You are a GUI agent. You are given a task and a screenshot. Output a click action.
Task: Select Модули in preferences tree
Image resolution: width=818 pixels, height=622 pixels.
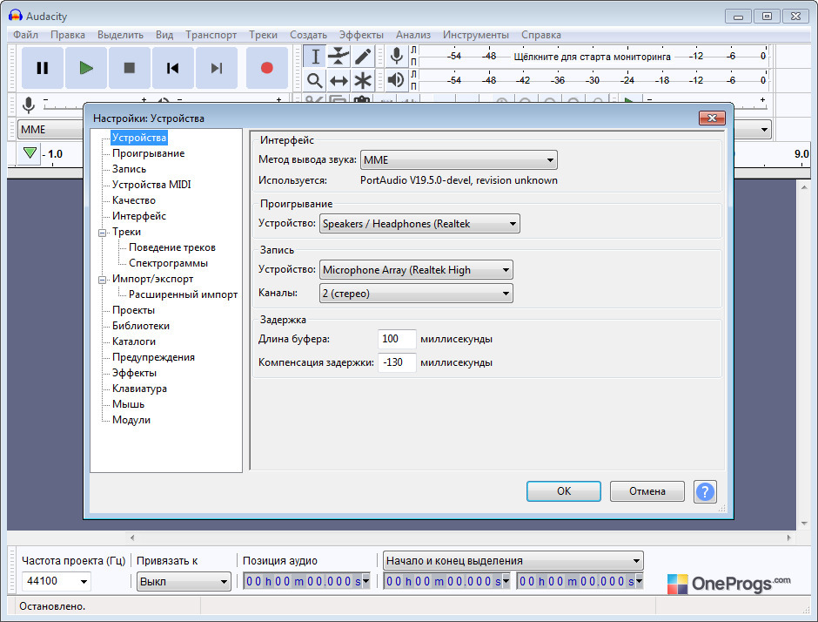pos(131,420)
